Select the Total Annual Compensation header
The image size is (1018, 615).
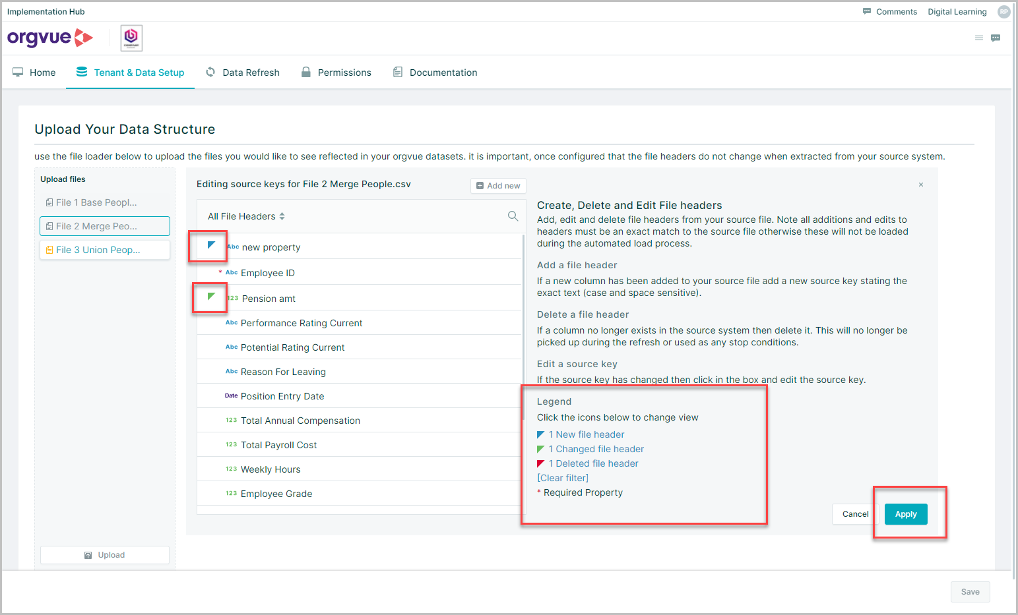point(359,421)
